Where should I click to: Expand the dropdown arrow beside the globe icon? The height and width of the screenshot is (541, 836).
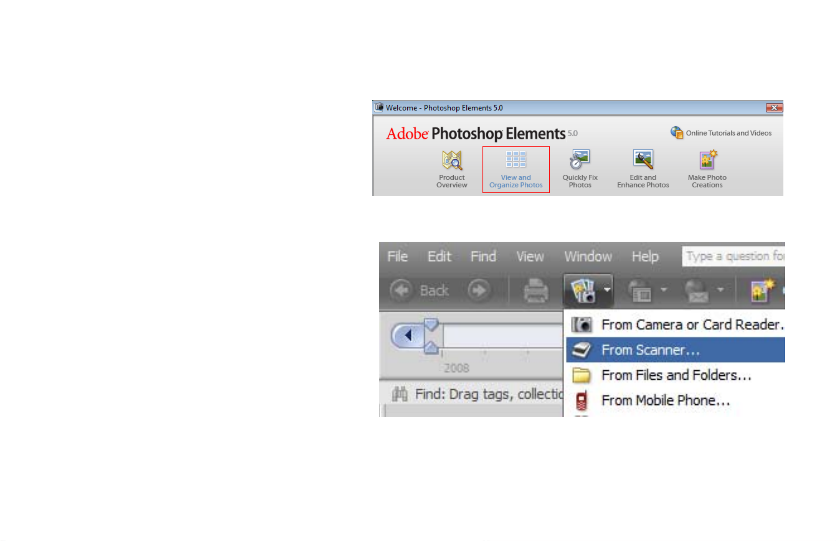(664, 289)
